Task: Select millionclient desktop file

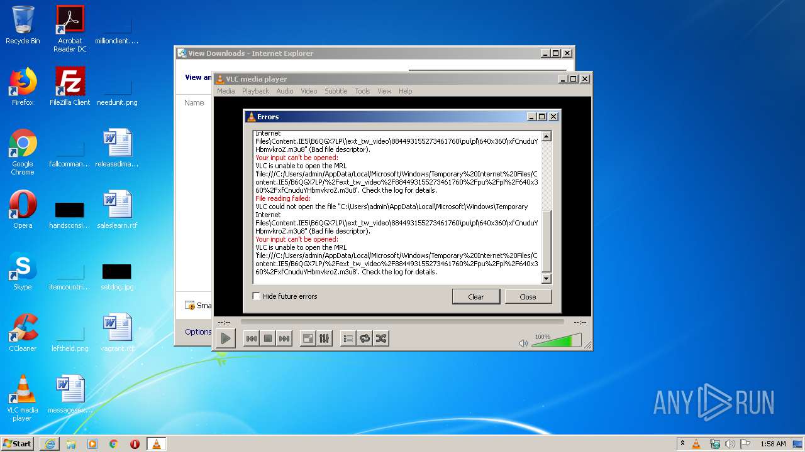Action: 117,29
